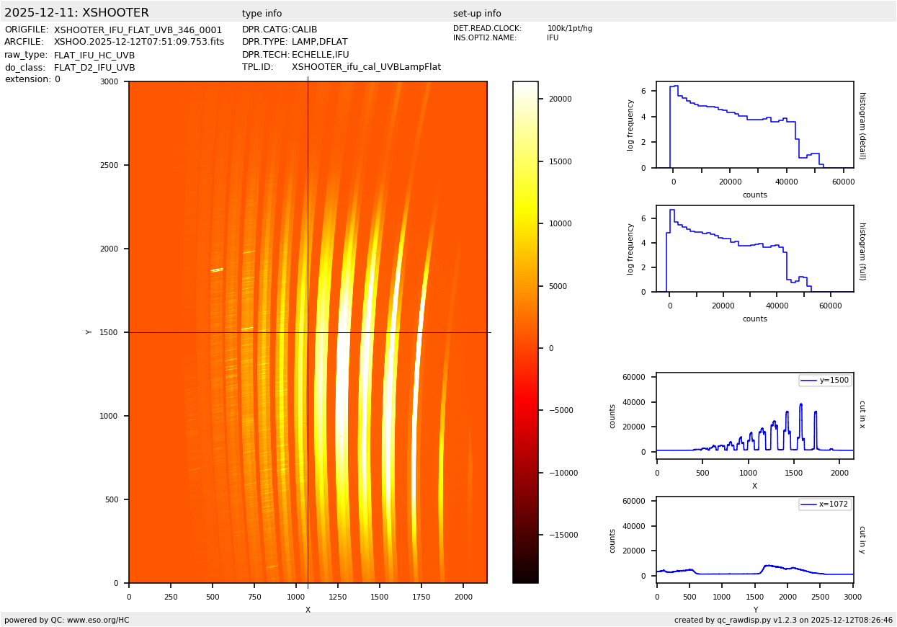Click the DET.READ.CLOCK value 100k/1pt/hg
The image size is (897, 627).
pyautogui.click(x=569, y=29)
